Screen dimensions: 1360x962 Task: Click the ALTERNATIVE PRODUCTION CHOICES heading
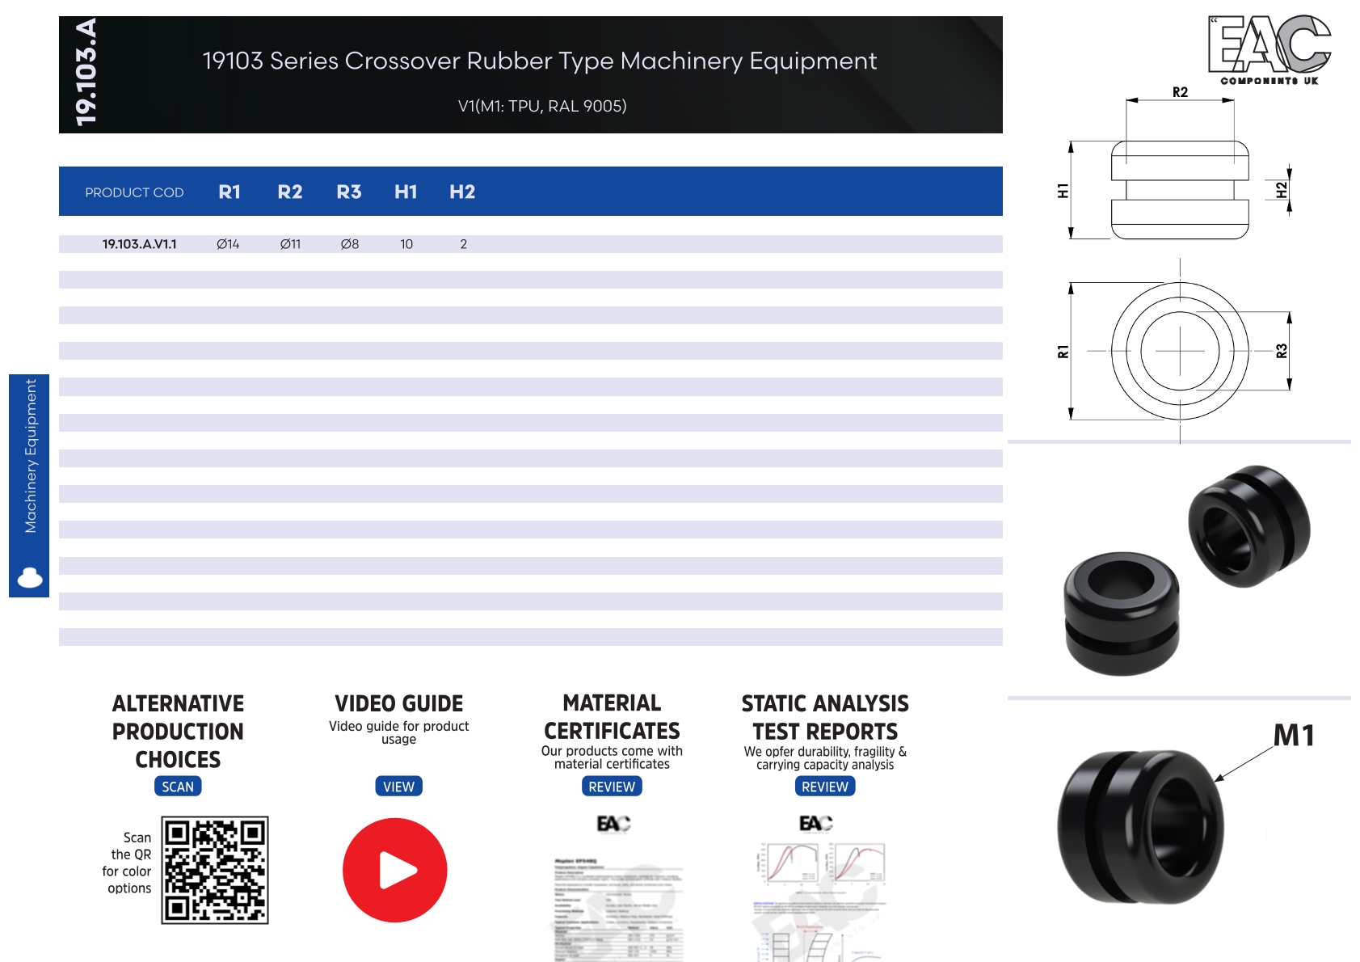[178, 731]
